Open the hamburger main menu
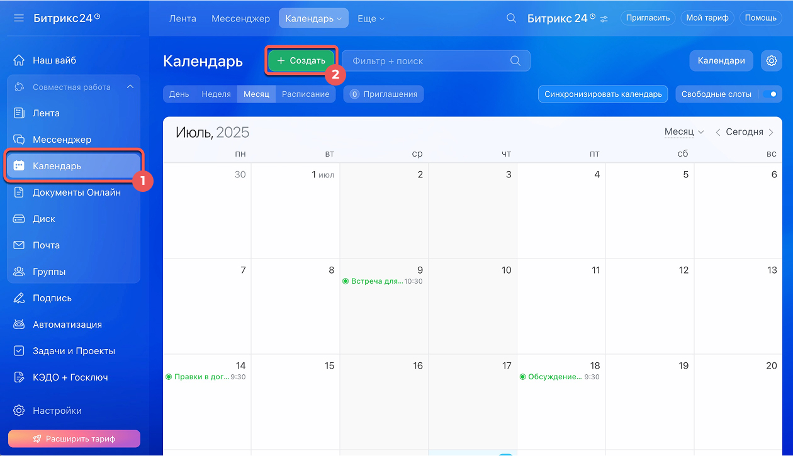793x456 pixels. point(19,18)
